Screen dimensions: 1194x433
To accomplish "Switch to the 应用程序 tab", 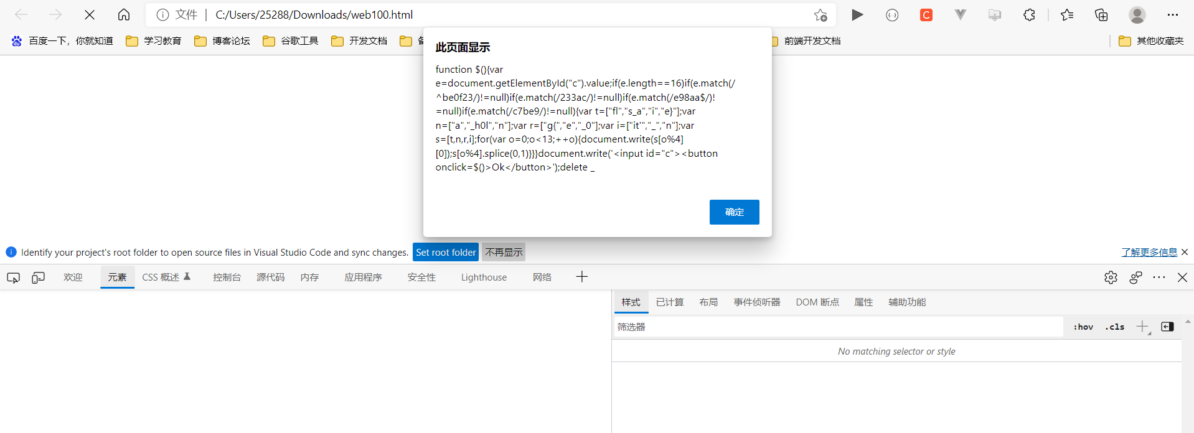I will (363, 277).
